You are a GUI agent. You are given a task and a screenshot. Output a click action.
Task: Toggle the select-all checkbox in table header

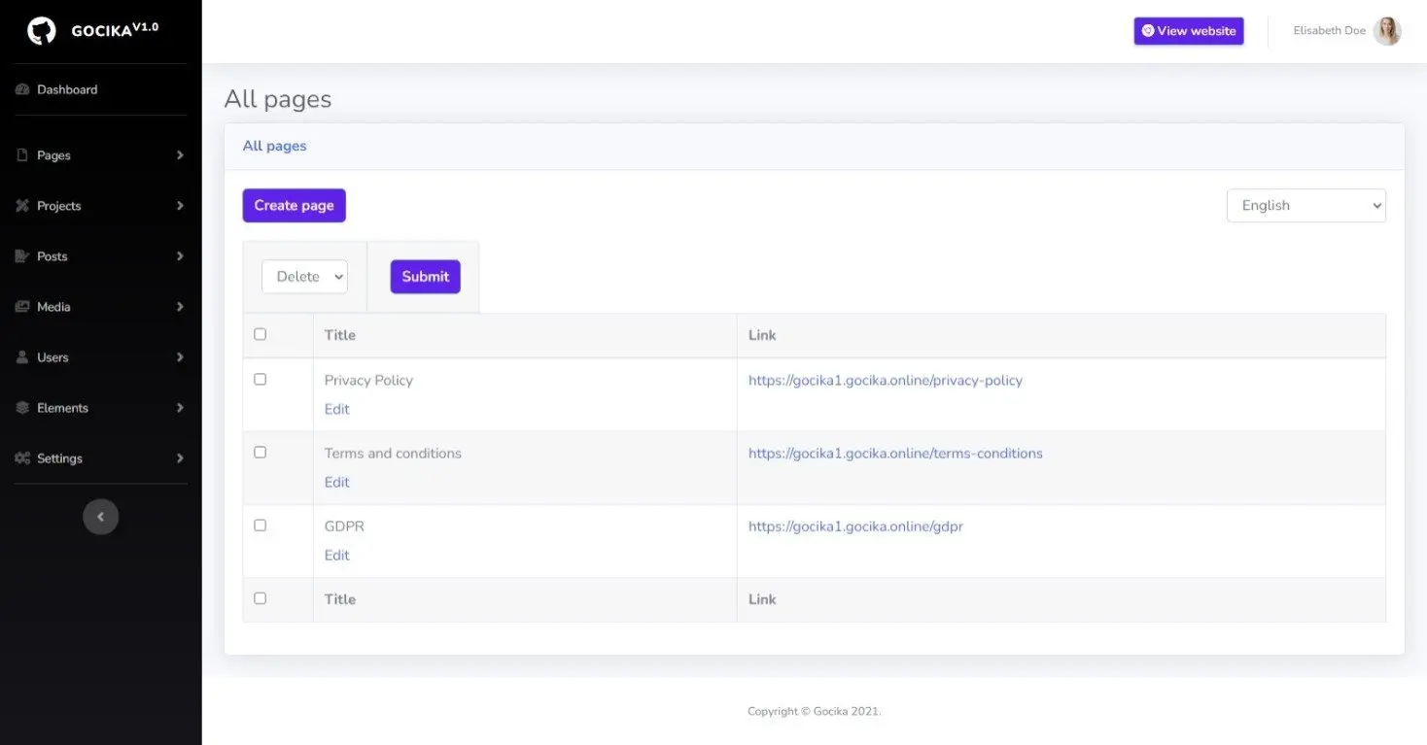(260, 334)
